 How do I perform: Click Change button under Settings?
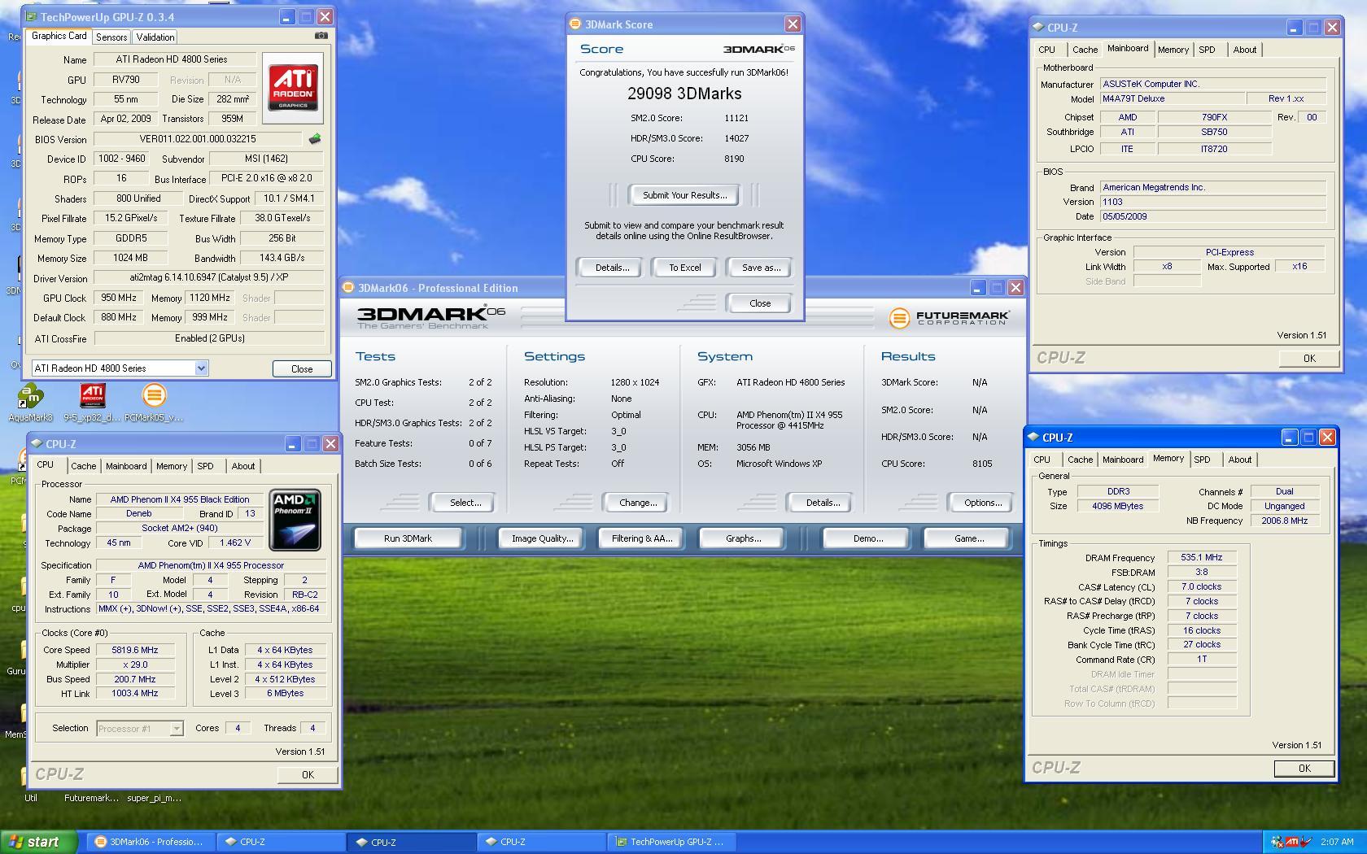point(638,503)
